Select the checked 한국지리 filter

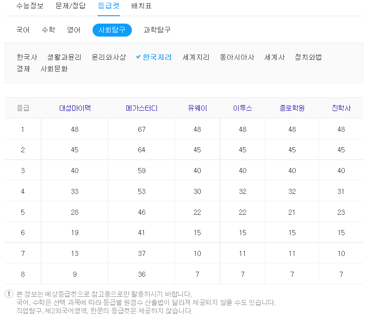point(157,57)
